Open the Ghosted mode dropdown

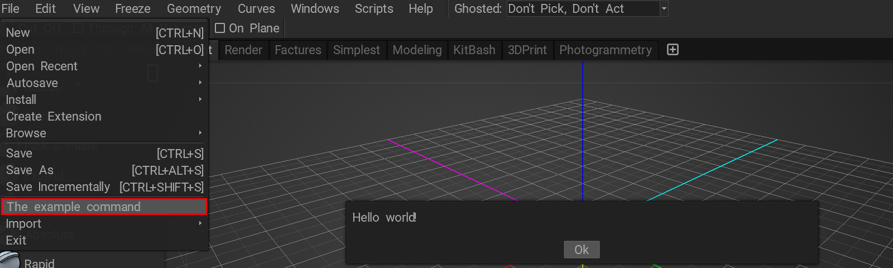click(664, 9)
